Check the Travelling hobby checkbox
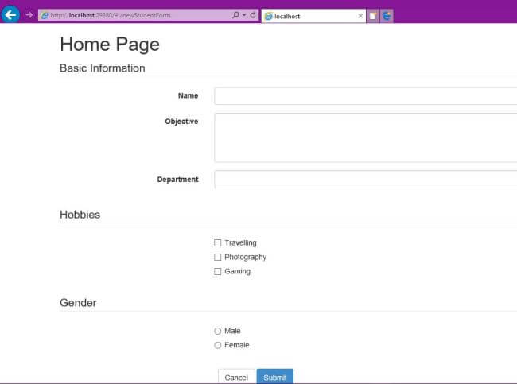The width and height of the screenshot is (517, 384). click(x=218, y=243)
